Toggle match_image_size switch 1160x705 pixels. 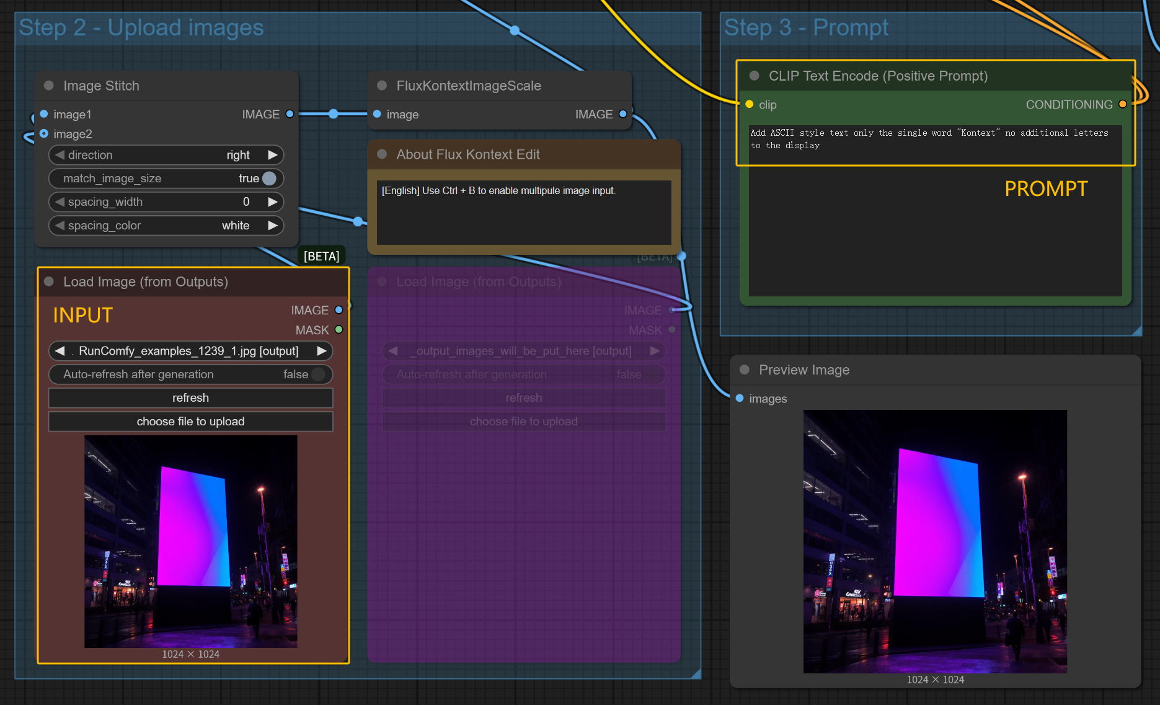click(x=269, y=179)
